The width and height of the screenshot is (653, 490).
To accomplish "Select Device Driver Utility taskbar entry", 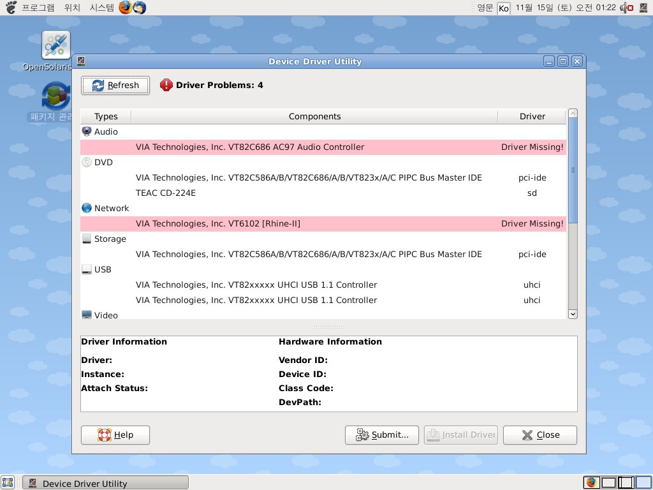I will (x=105, y=483).
